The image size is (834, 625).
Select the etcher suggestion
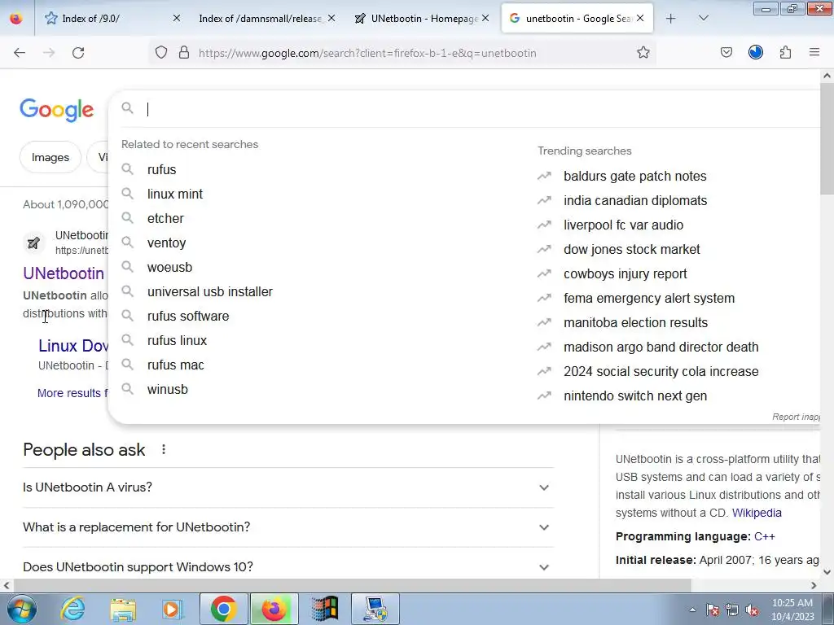pos(165,218)
